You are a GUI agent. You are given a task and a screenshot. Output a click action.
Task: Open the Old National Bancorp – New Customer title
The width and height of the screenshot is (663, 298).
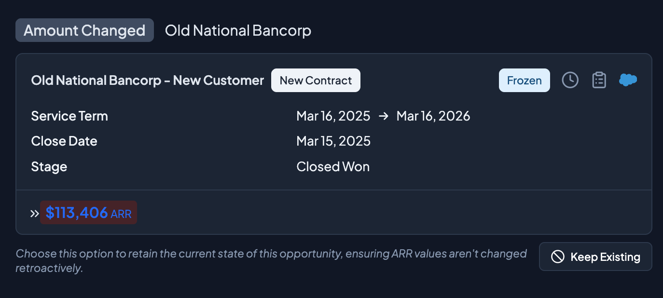(147, 81)
